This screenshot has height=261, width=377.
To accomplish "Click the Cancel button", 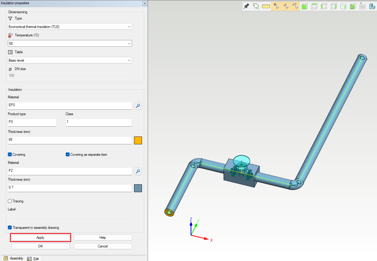I will pos(103,246).
